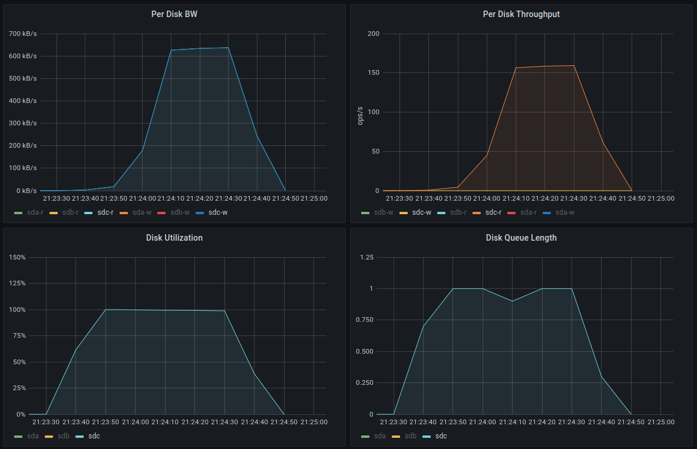
Task: Click sdc-w yellow color swatch in Per Disk Throughput legend
Action: click(404, 212)
